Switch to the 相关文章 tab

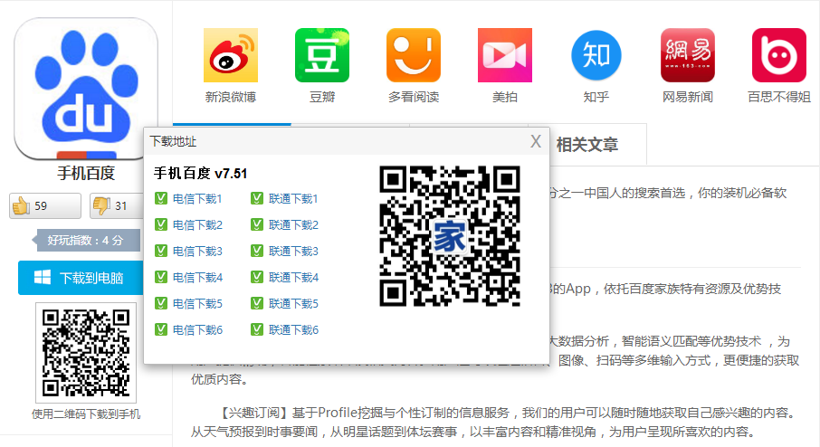587,145
